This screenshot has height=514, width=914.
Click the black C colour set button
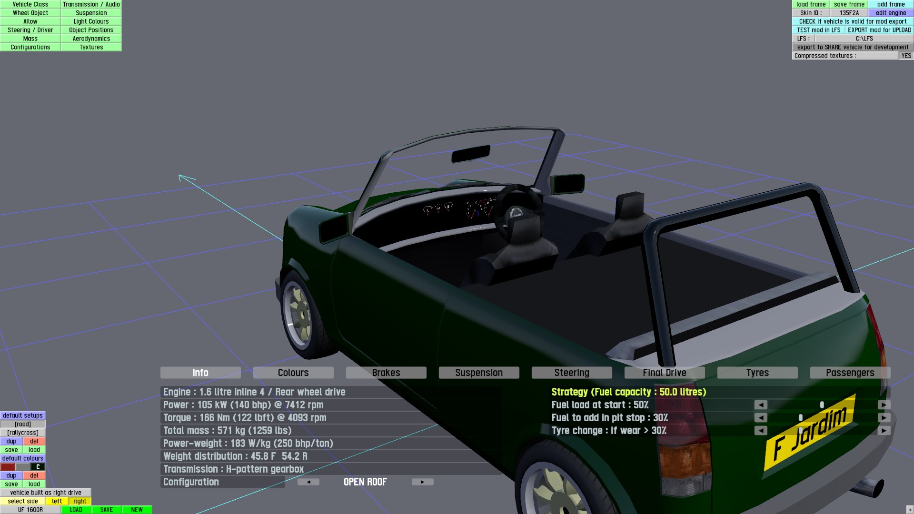pyautogui.click(x=38, y=467)
